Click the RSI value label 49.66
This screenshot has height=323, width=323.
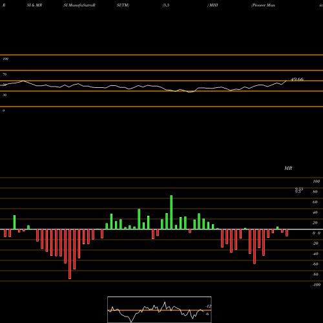click(297, 79)
